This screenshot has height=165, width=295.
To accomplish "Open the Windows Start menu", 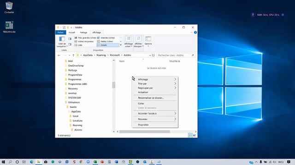I will tap(3, 162).
